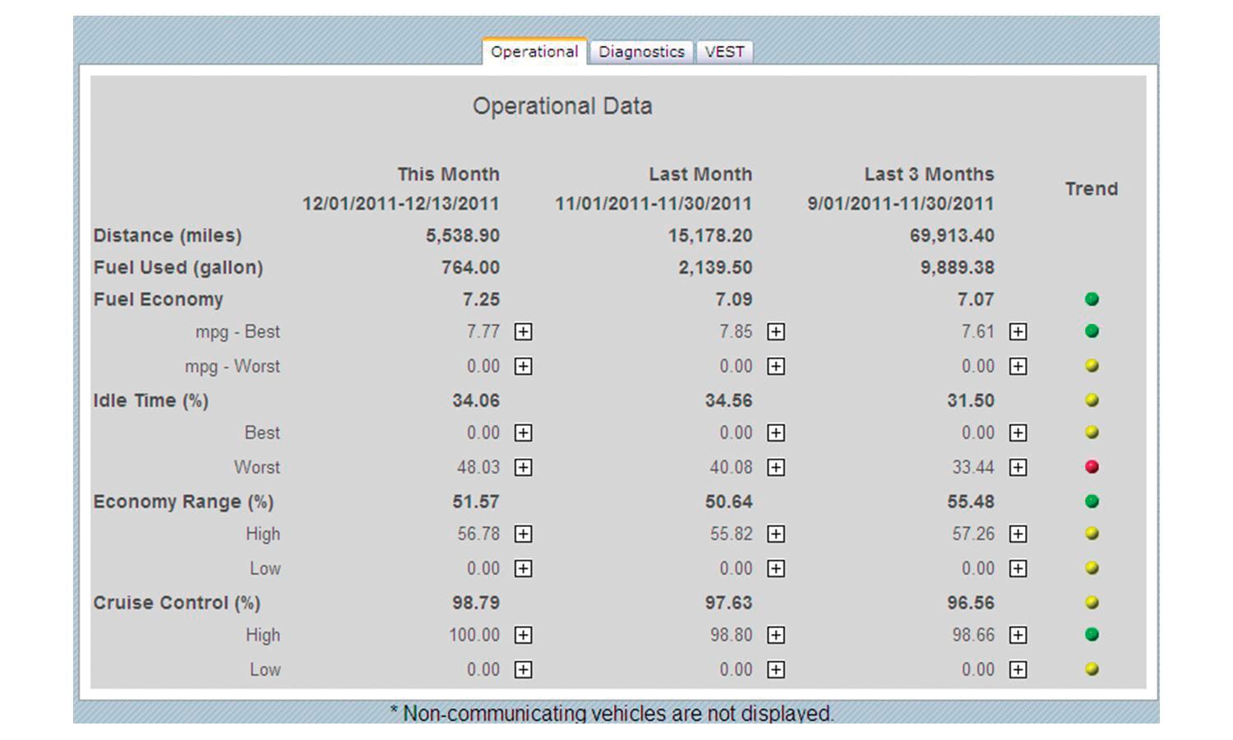Expand Idle Time Worst 40.08 value
This screenshot has width=1233, height=740.
click(x=775, y=467)
